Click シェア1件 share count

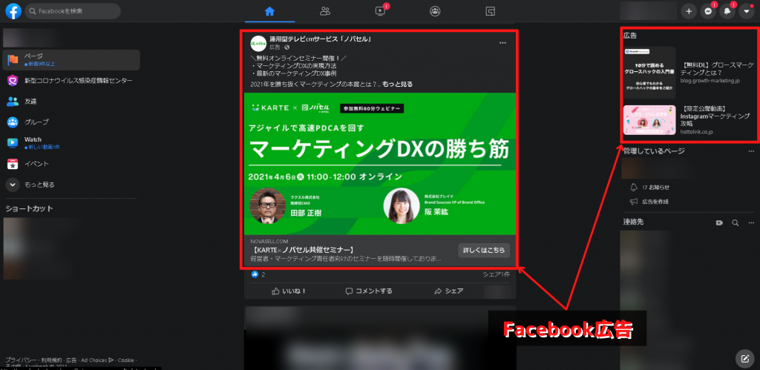click(497, 274)
